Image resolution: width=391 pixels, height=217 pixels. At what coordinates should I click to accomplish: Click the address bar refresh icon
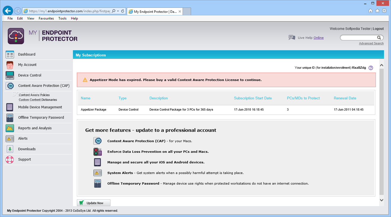[123, 11]
